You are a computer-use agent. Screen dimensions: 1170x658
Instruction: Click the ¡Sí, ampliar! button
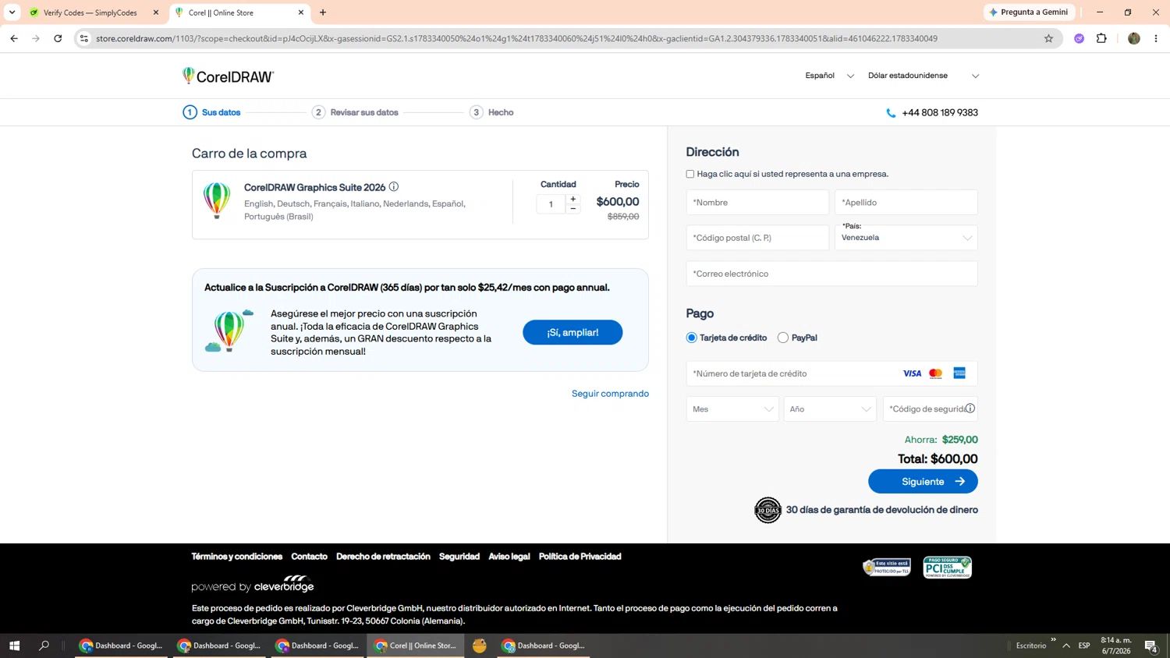[x=573, y=332]
